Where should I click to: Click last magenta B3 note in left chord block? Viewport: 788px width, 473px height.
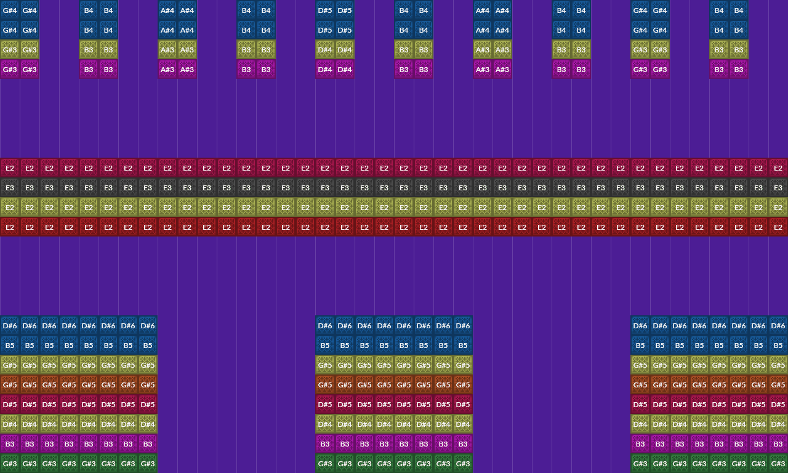click(148, 444)
